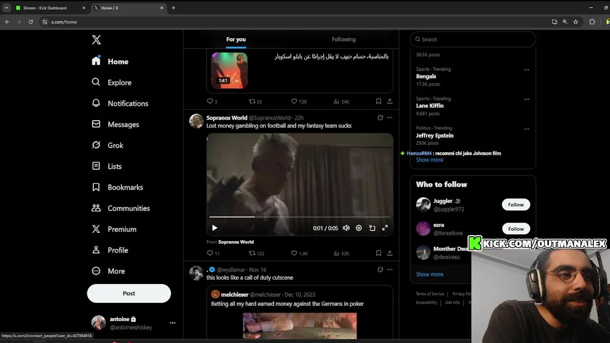Open the browser extensions puzzle icon
This screenshot has height=343, width=610.
point(592,22)
